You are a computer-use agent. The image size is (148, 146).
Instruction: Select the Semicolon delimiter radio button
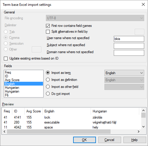(6, 44)
